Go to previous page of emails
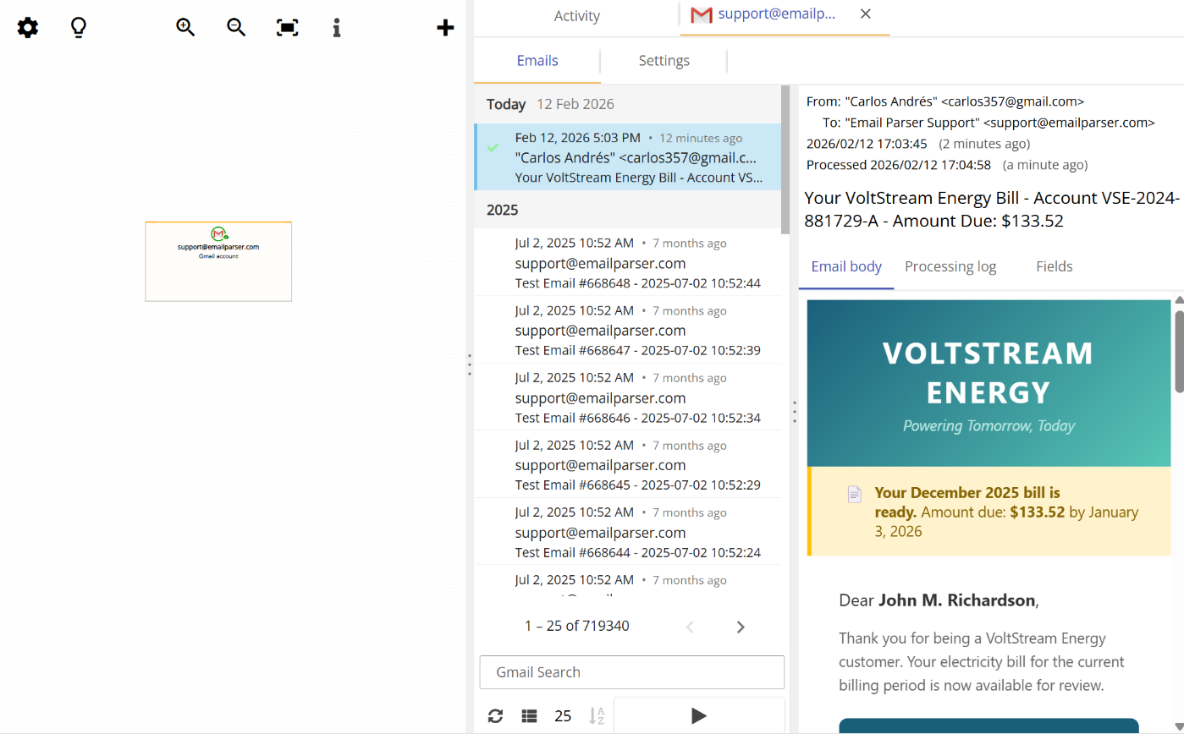 (x=689, y=627)
